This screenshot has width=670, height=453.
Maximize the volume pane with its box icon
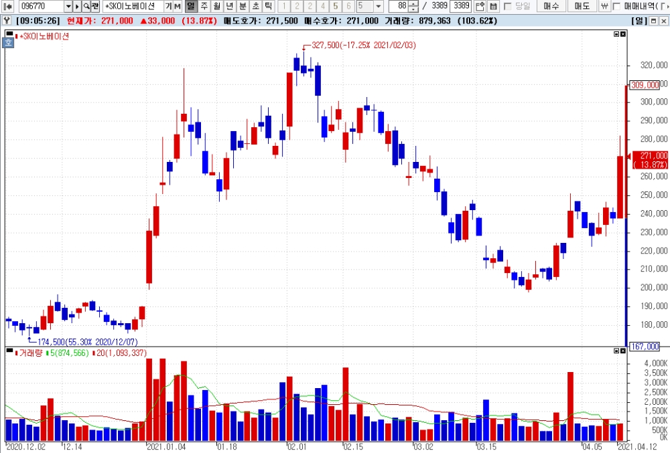(x=616, y=351)
